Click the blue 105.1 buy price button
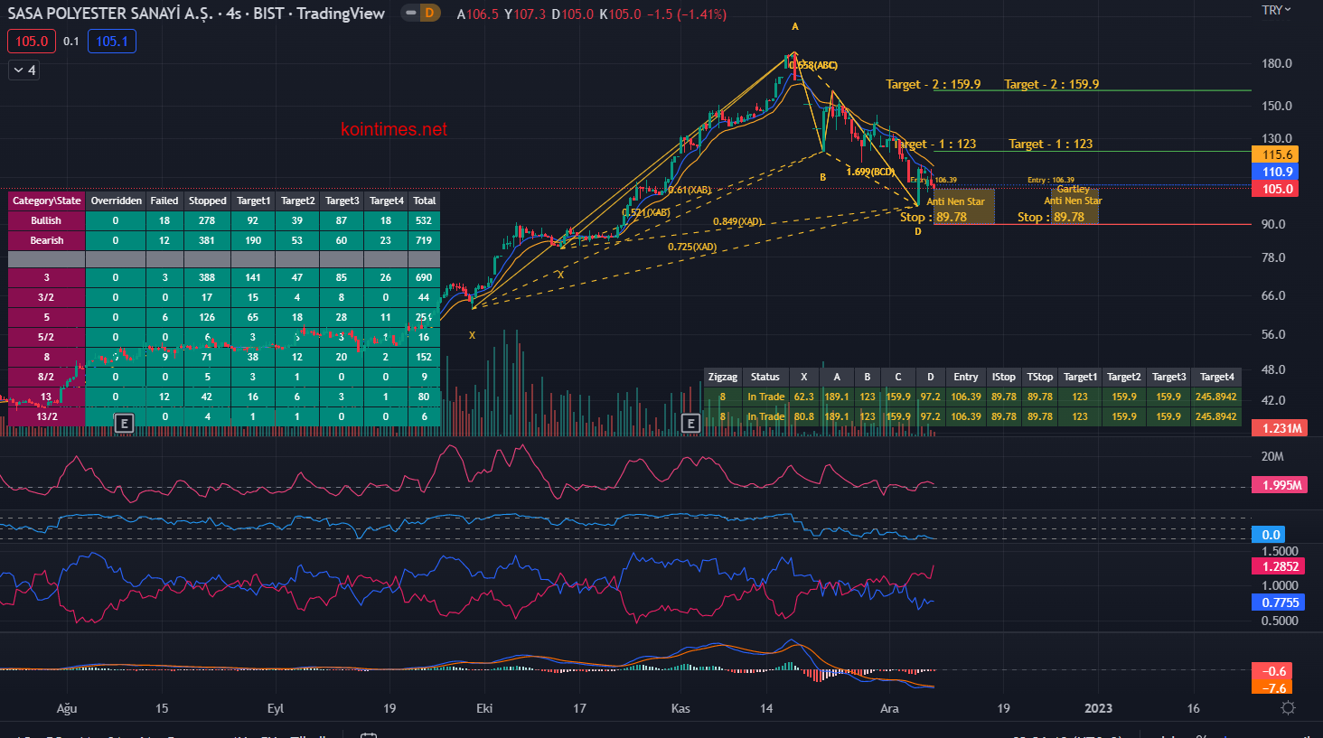The width and height of the screenshot is (1323, 738). coord(112,41)
